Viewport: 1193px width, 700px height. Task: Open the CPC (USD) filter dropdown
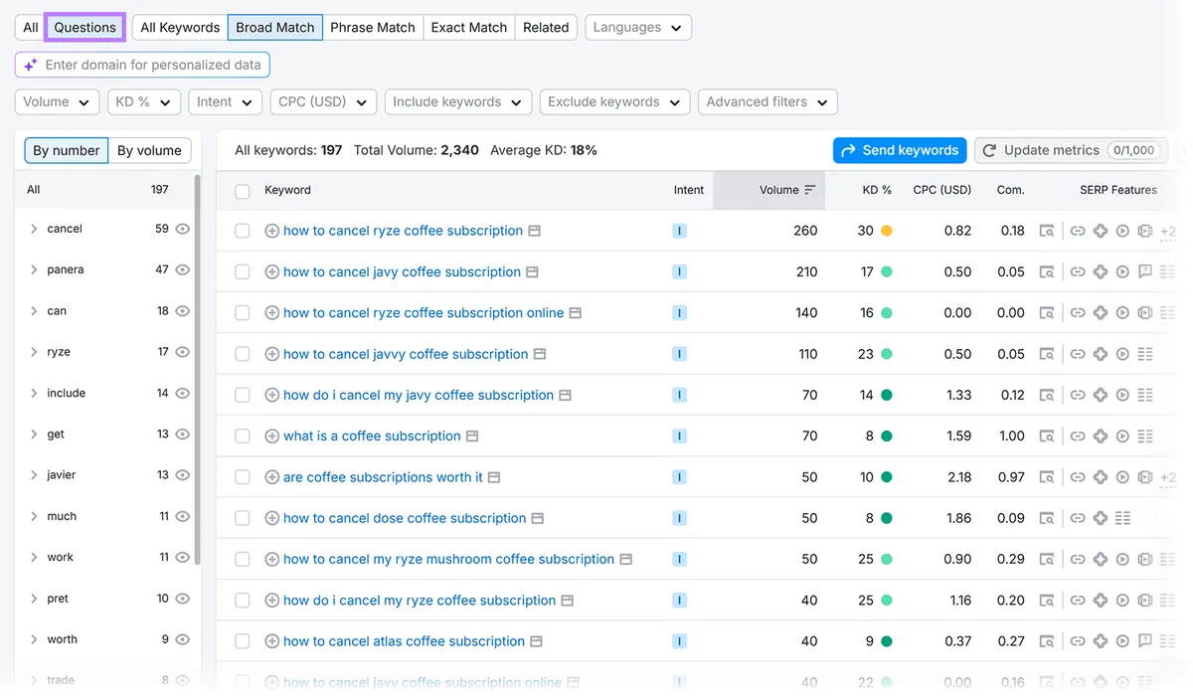pyautogui.click(x=323, y=102)
